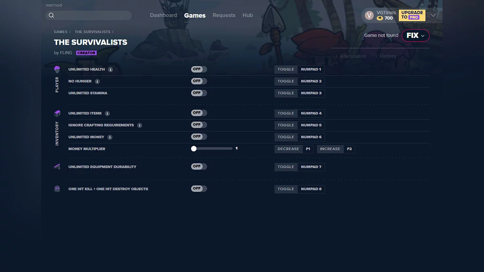Click the equipment durability weapon icon
The width and height of the screenshot is (484, 272).
click(57, 167)
